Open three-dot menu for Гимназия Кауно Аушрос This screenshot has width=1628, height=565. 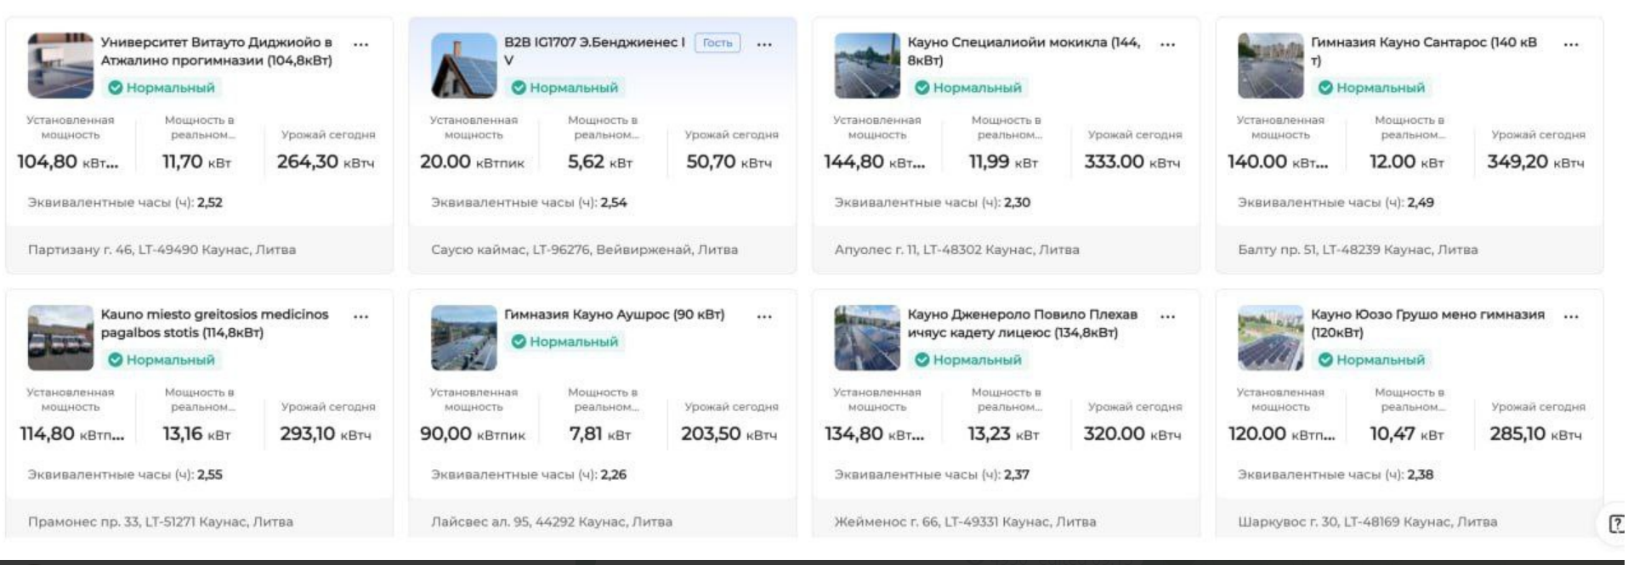[764, 316]
